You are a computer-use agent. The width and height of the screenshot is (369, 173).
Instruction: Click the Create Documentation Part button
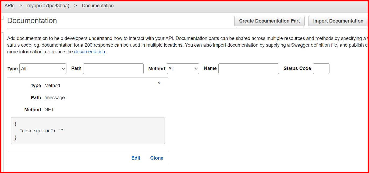coord(269,21)
